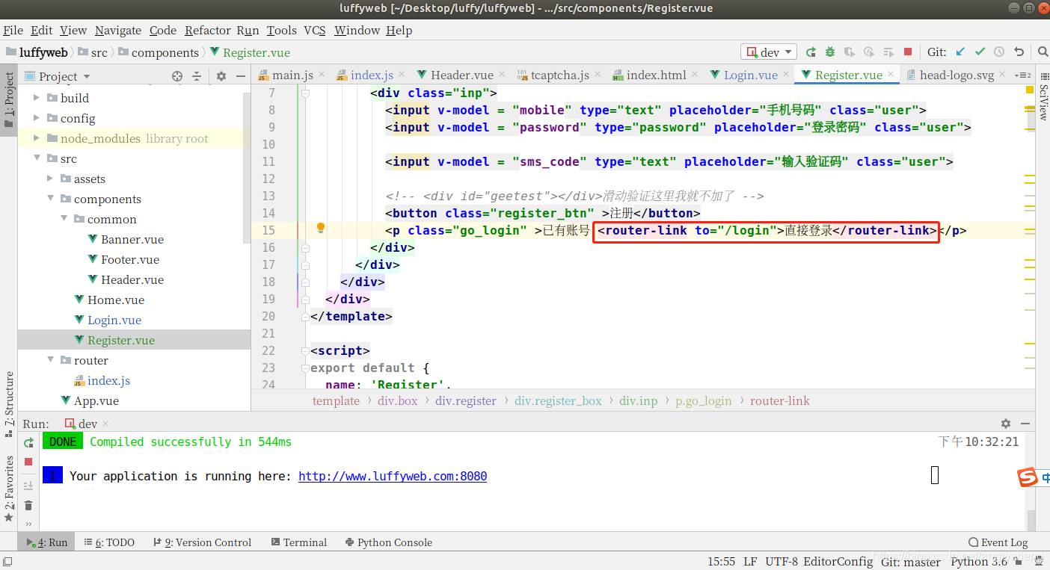Click Run with Coverage icon

850,52
